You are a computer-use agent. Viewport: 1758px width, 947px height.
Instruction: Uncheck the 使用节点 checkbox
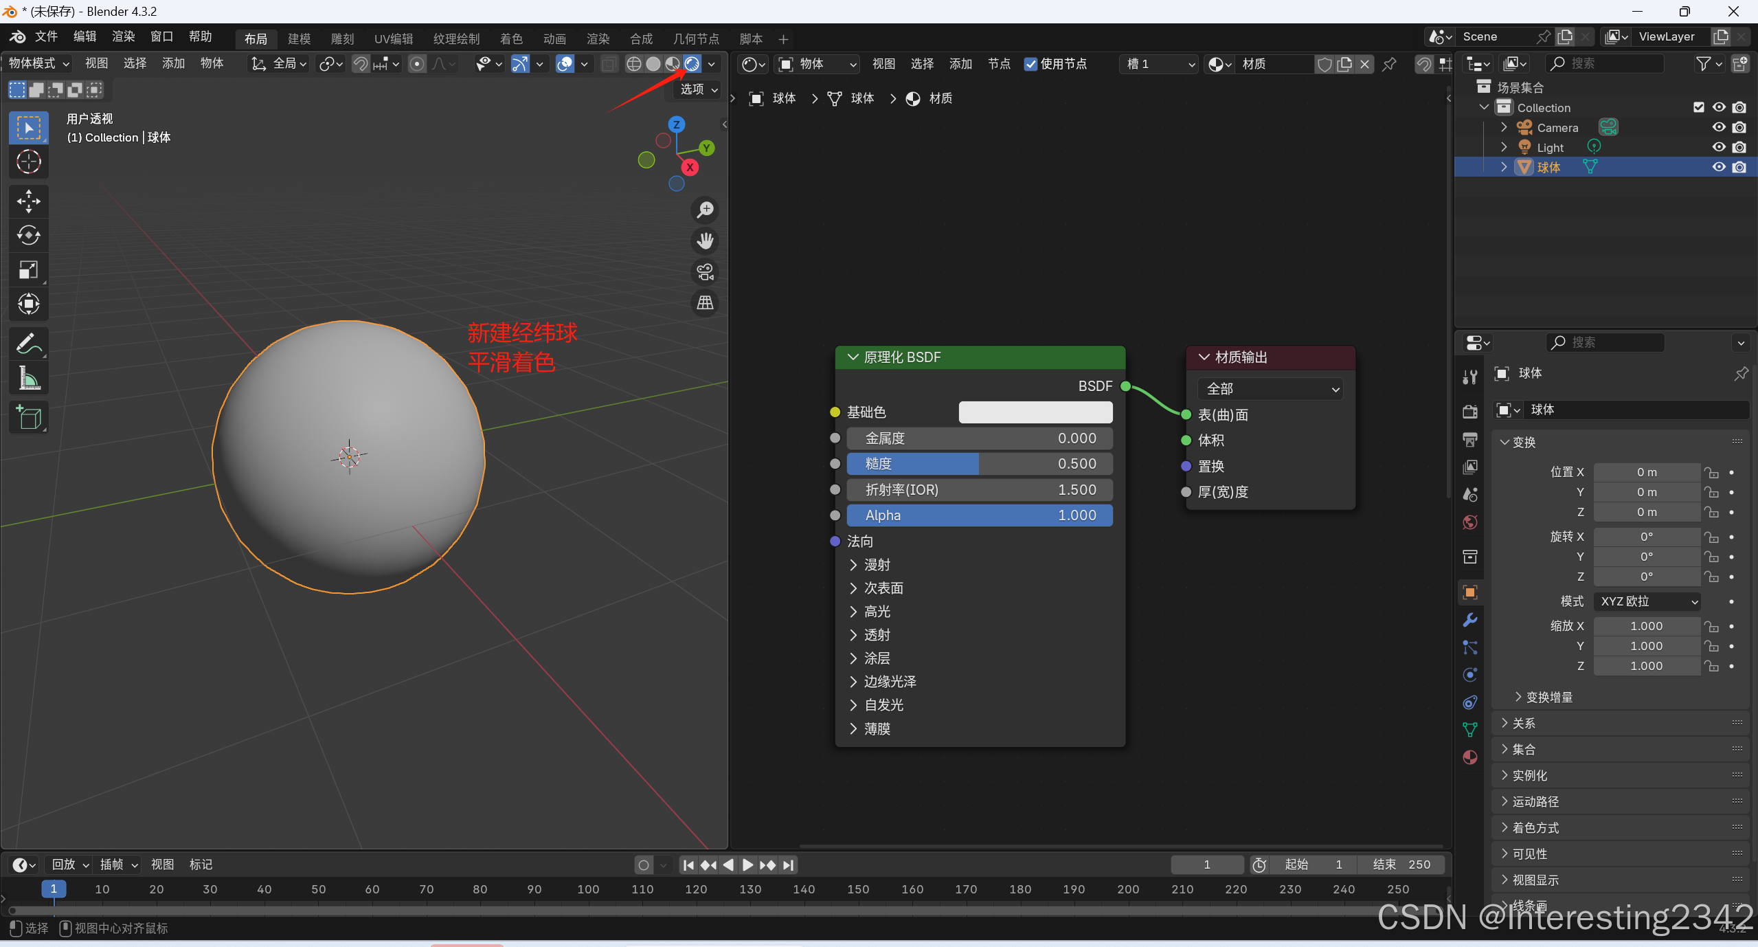coord(1030,64)
